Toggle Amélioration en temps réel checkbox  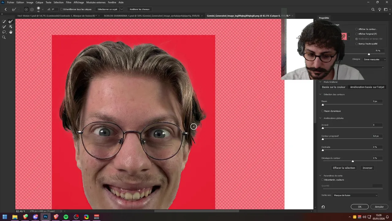click(356, 39)
